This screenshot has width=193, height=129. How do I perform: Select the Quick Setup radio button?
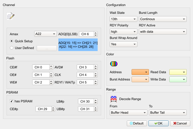pos(12,41)
